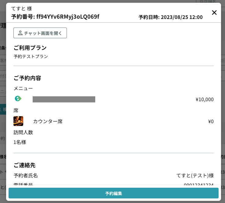Screen dimensions: 225x203
Task: Click the green menu item logo icon
Action: click(18, 99)
